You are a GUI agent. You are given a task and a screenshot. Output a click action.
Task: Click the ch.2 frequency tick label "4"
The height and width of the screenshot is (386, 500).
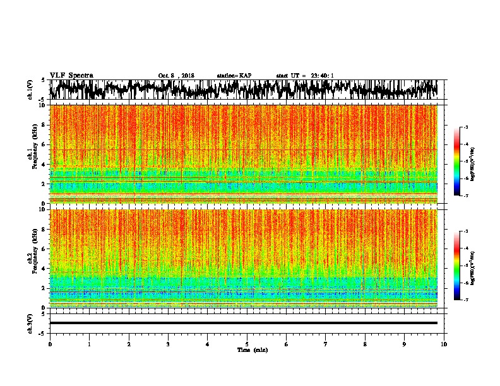click(44, 269)
